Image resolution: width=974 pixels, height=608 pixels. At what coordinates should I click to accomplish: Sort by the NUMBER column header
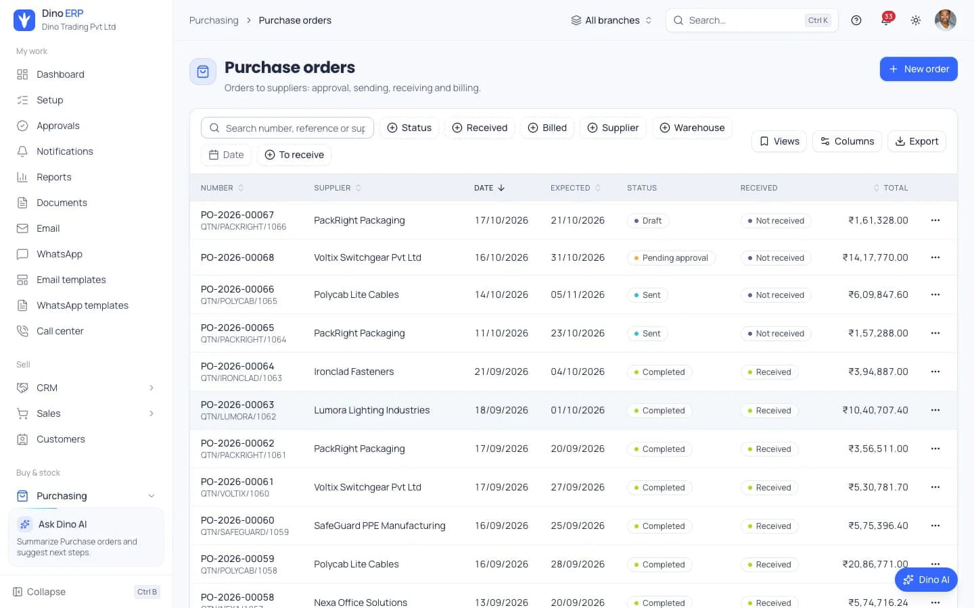(x=222, y=188)
